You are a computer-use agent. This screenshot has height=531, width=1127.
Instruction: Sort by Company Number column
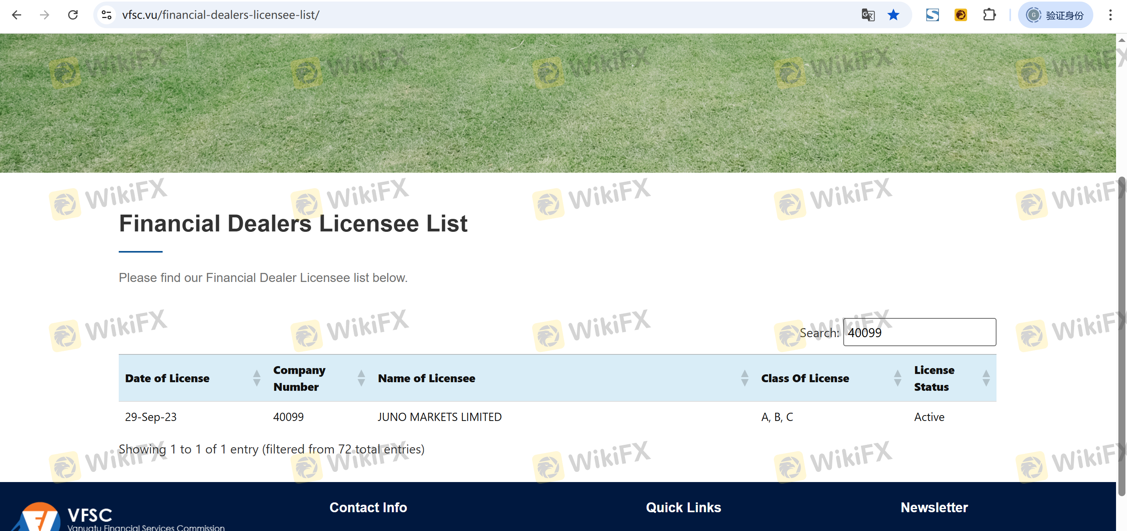coord(299,378)
